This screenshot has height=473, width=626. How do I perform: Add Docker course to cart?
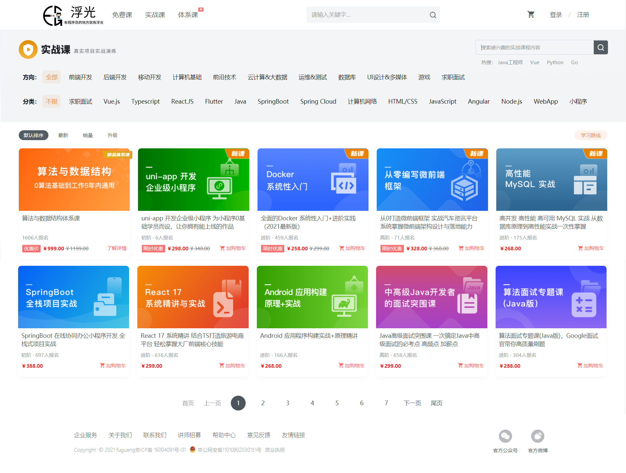click(x=352, y=248)
